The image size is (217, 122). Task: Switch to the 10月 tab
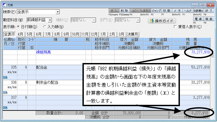[75, 34]
